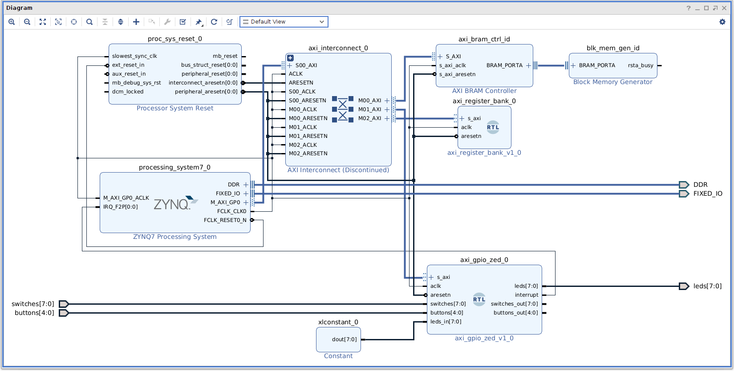
Task: Click the Validate Design checkmark icon
Action: tap(182, 22)
